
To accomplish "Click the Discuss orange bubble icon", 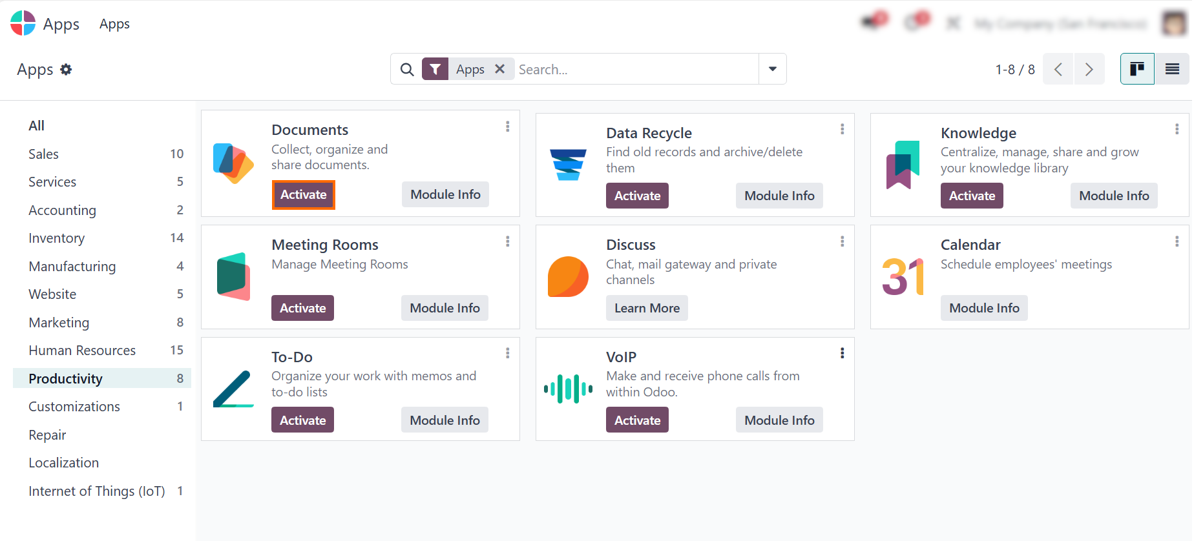I will [568, 276].
